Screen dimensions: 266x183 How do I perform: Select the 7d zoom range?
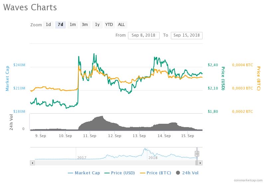(61, 25)
